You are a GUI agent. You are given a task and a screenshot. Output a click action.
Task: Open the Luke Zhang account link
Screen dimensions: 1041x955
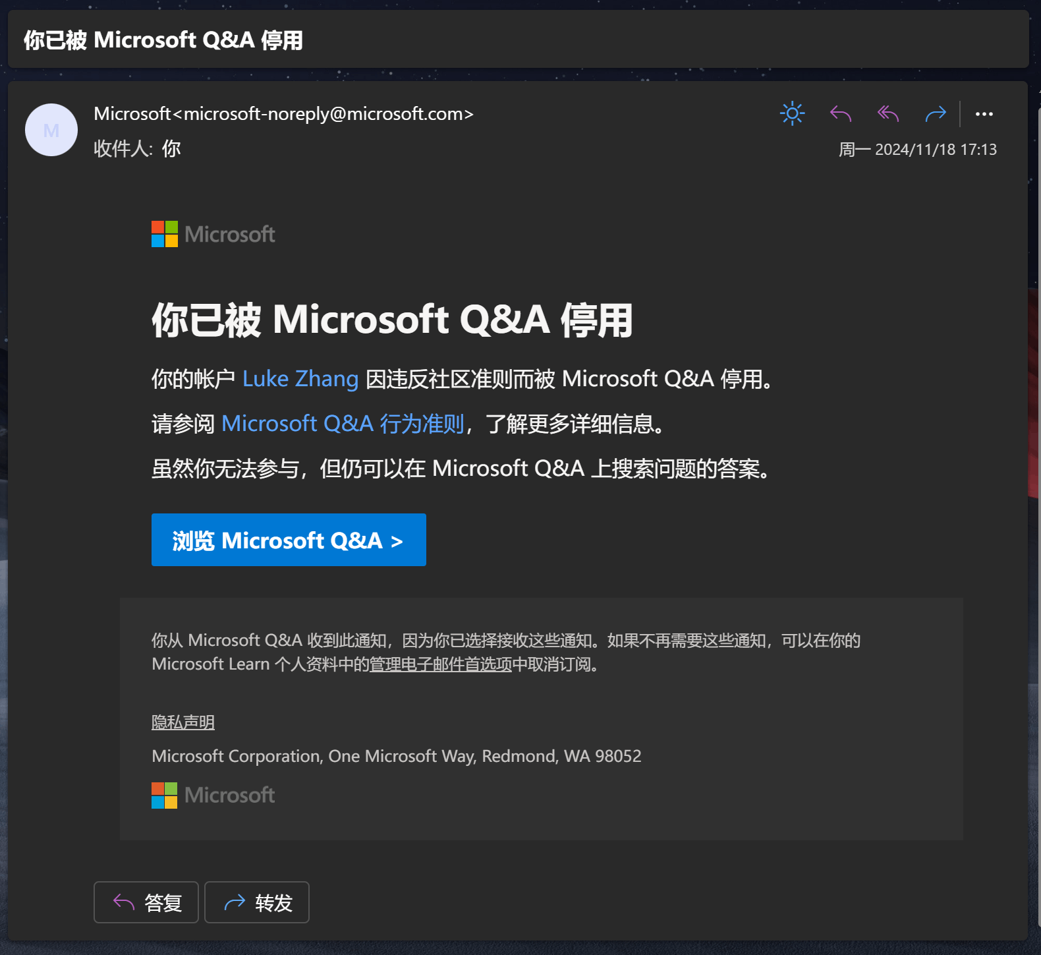(300, 379)
